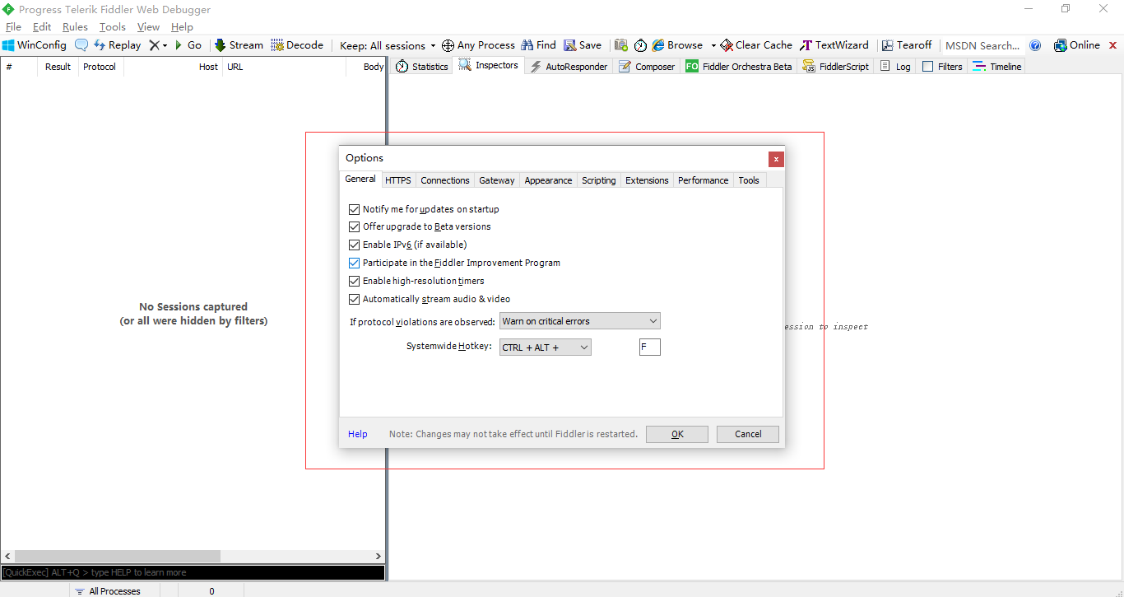1124x597 pixels.
Task: Open the View menu
Action: point(148,27)
